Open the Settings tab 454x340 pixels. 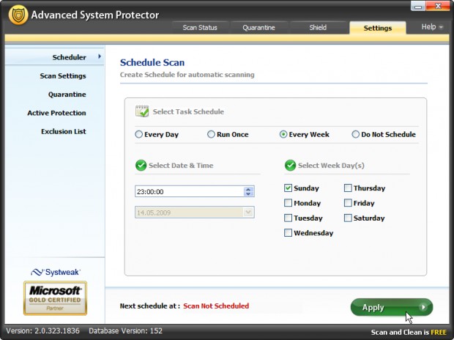(378, 28)
